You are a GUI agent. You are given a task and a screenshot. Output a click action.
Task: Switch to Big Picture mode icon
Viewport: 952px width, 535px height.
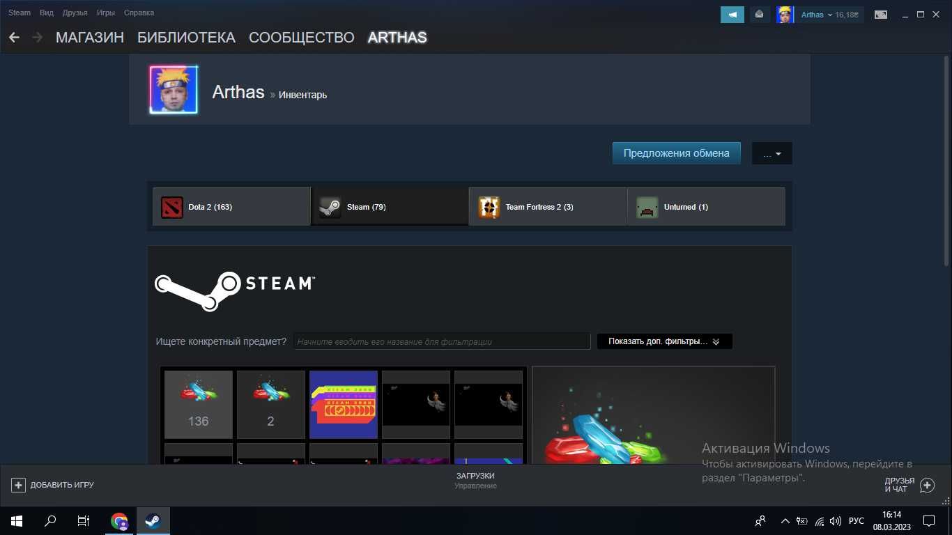pos(881,15)
